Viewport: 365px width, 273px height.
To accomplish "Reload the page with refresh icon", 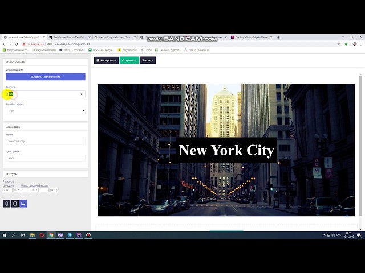I will click(17, 44).
